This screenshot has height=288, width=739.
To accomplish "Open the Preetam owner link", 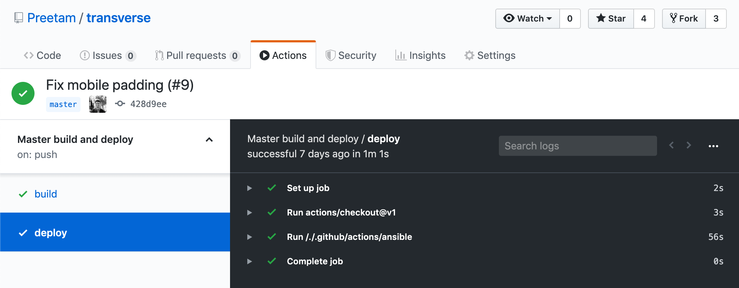I will coord(51,18).
